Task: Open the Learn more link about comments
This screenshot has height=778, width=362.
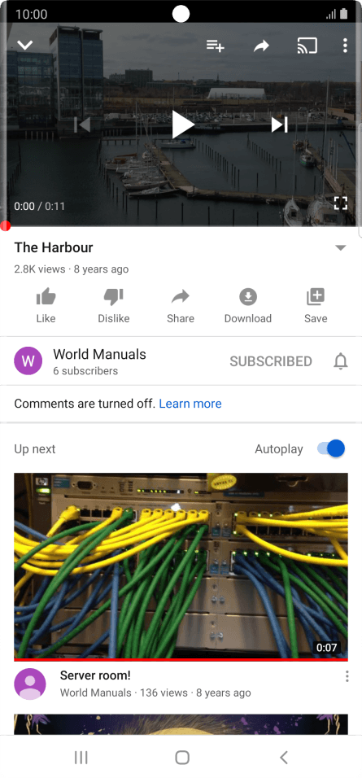Action: coord(190,404)
